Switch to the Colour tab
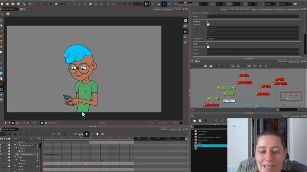307x172 pixels. (x=254, y=9)
